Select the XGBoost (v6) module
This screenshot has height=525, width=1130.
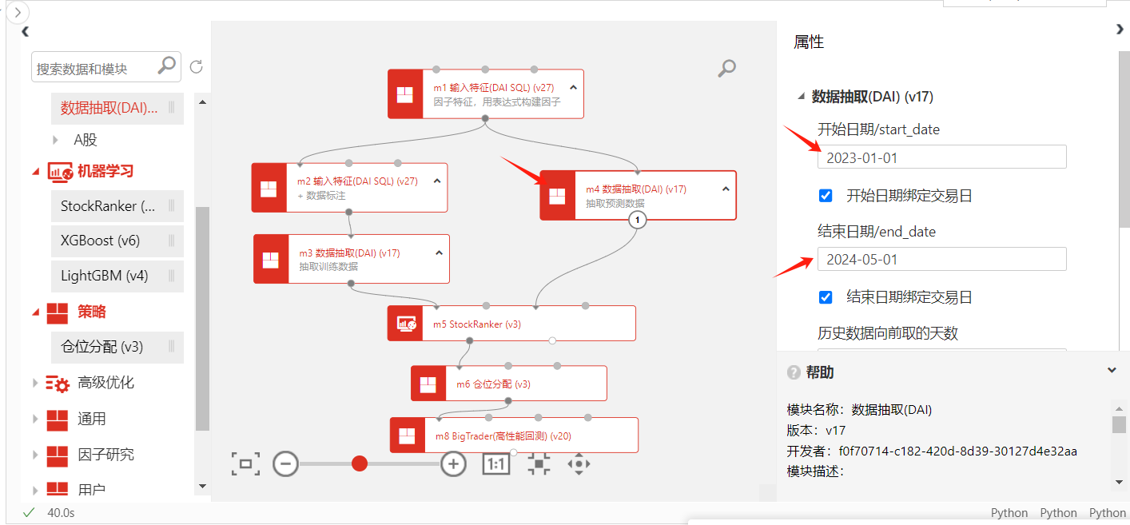pos(101,241)
